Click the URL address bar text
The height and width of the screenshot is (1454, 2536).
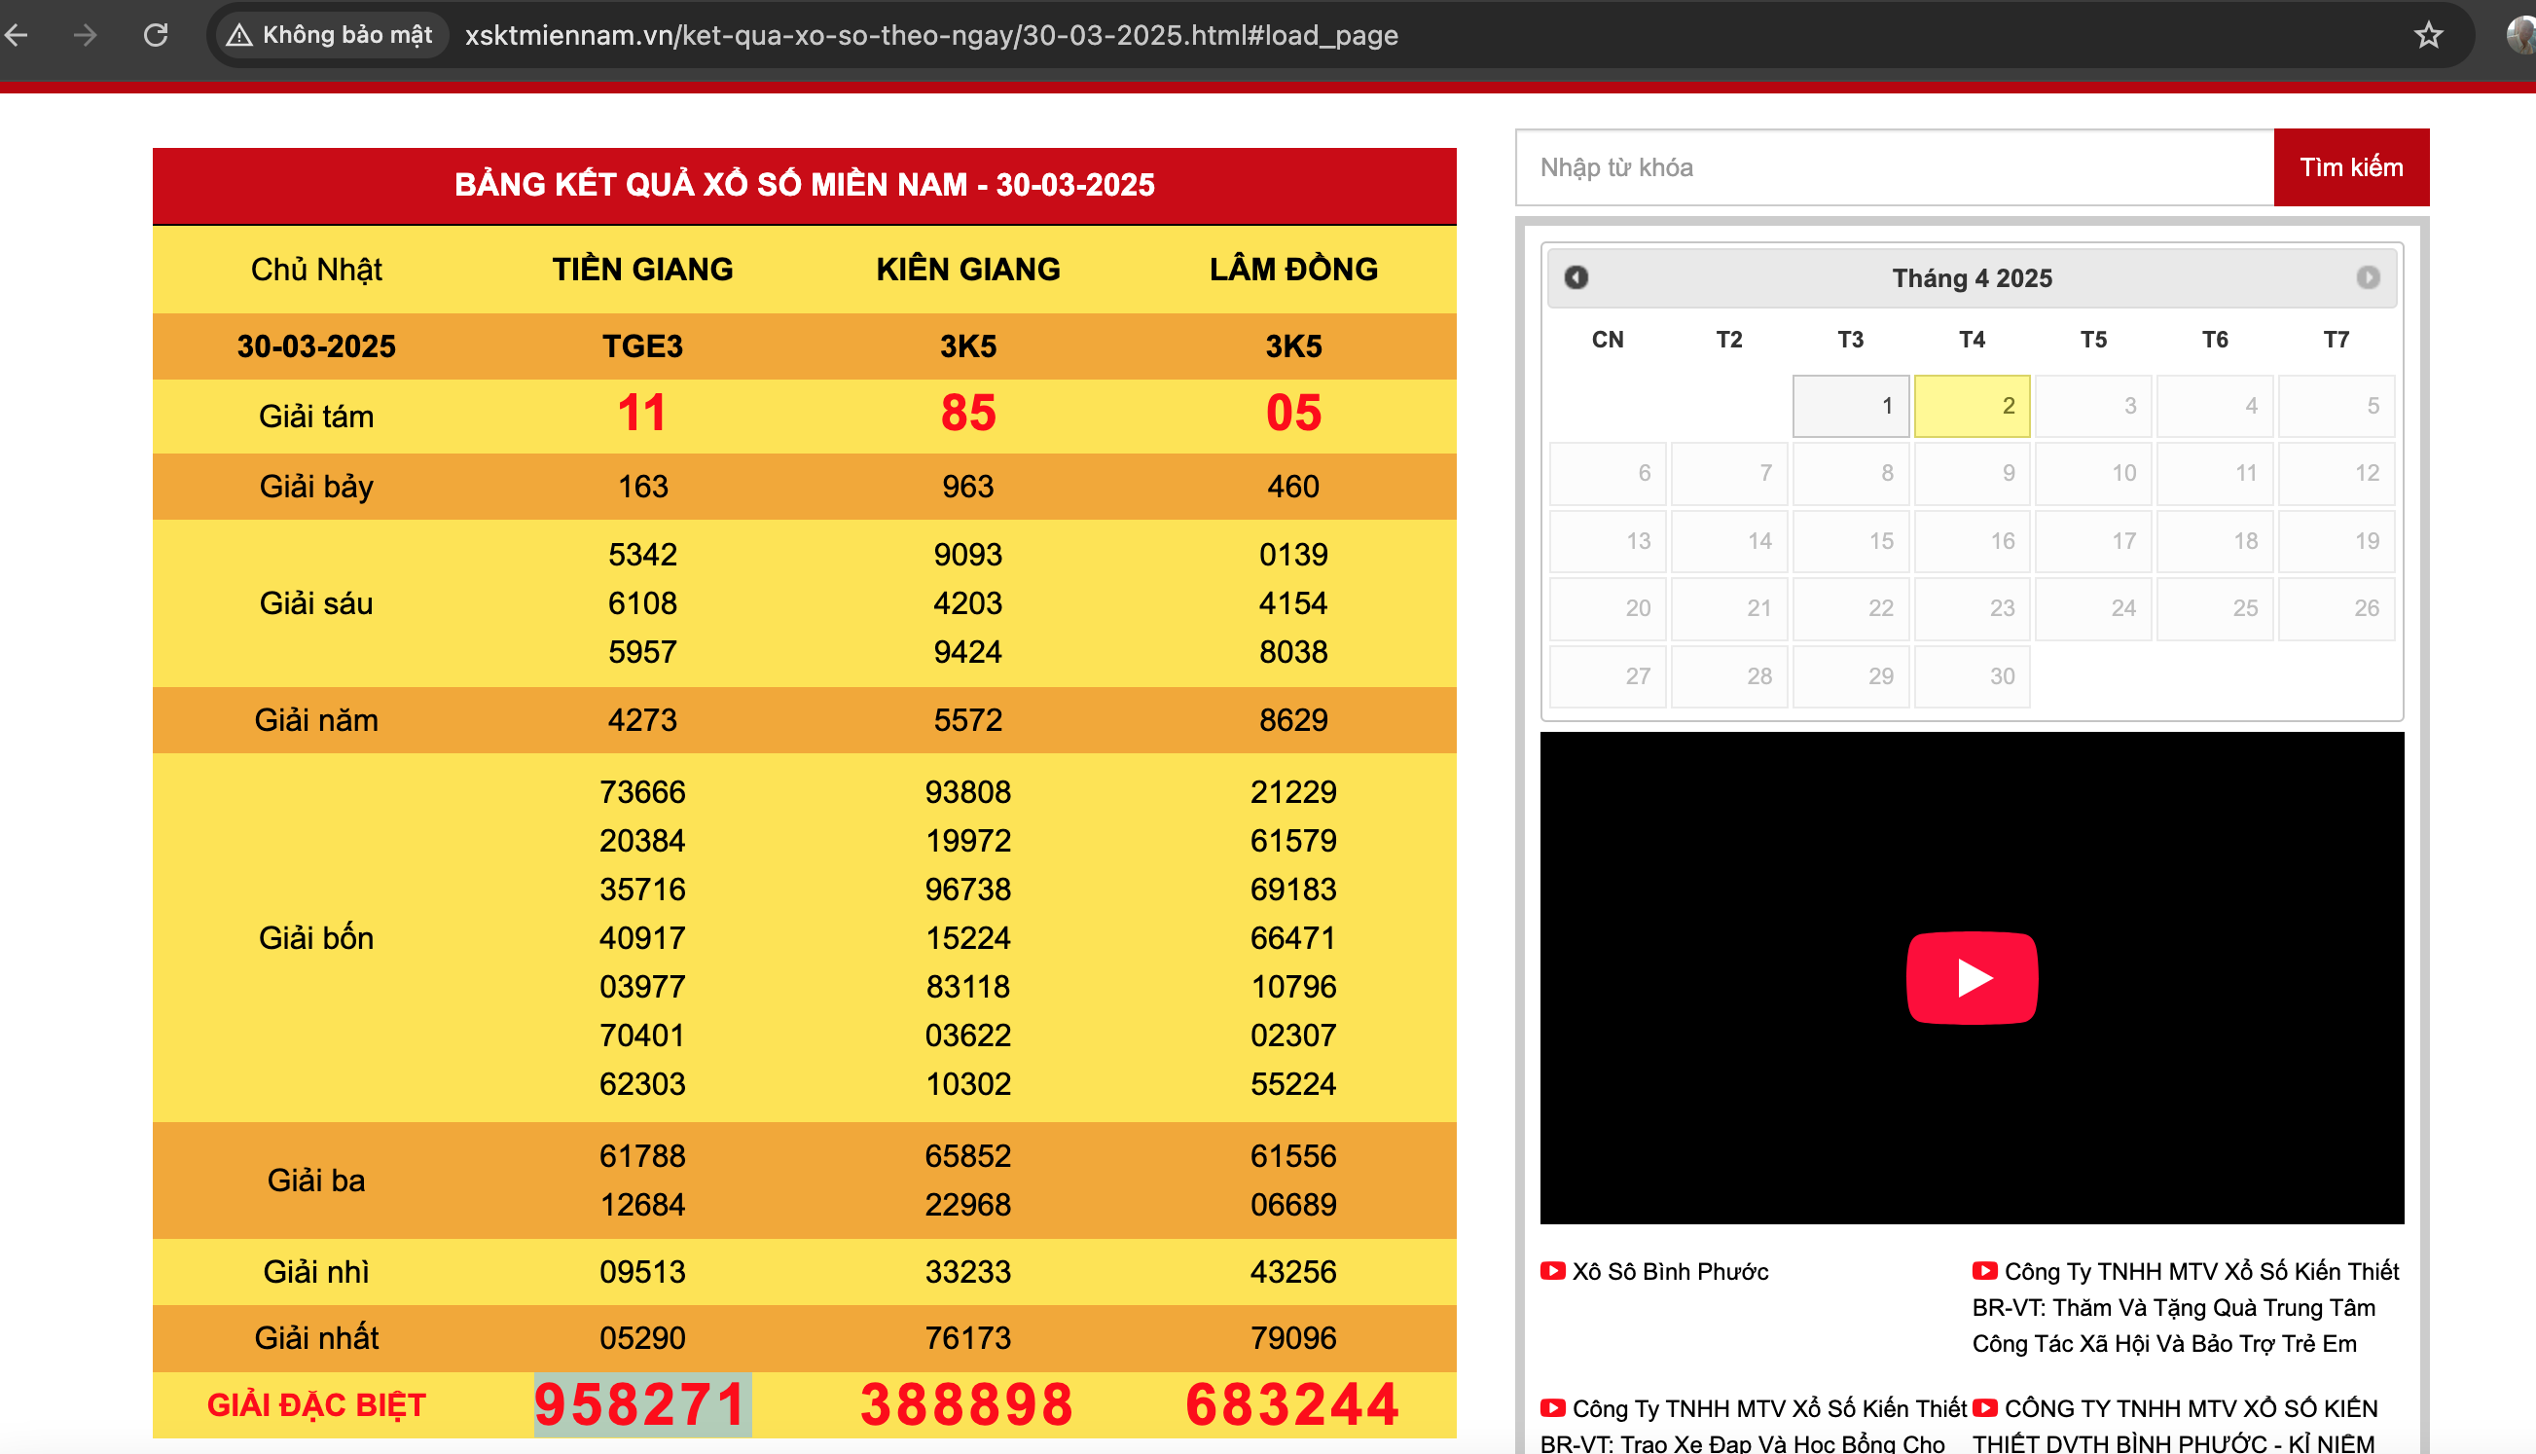click(x=930, y=36)
